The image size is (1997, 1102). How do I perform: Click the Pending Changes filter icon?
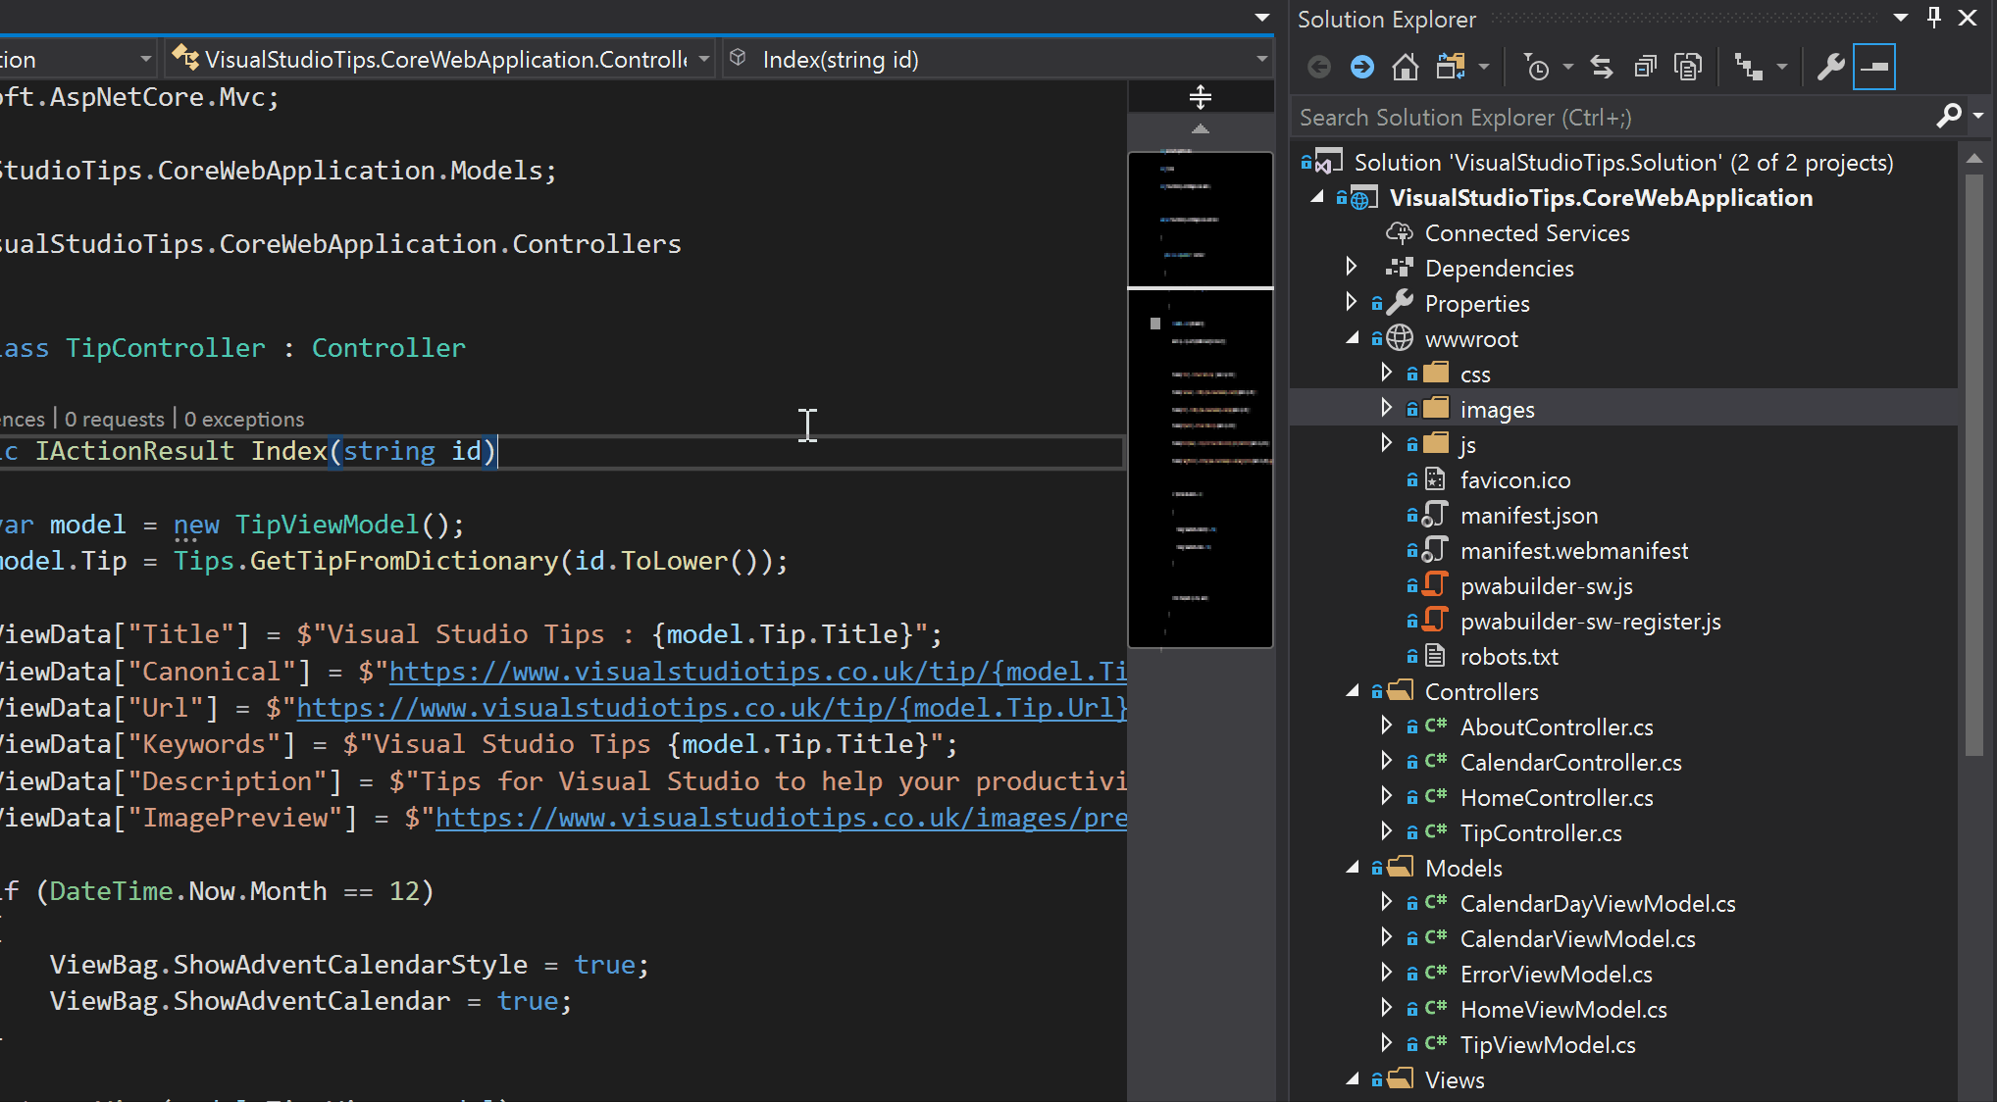1536,67
